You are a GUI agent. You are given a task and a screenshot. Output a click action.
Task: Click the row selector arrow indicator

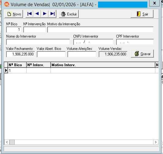point(6,71)
